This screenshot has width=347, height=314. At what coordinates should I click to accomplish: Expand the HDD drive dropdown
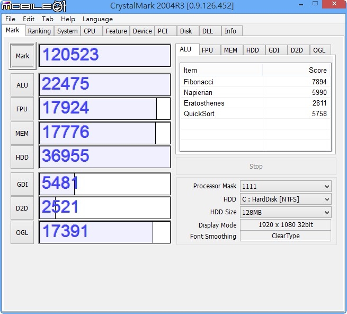coord(286,199)
